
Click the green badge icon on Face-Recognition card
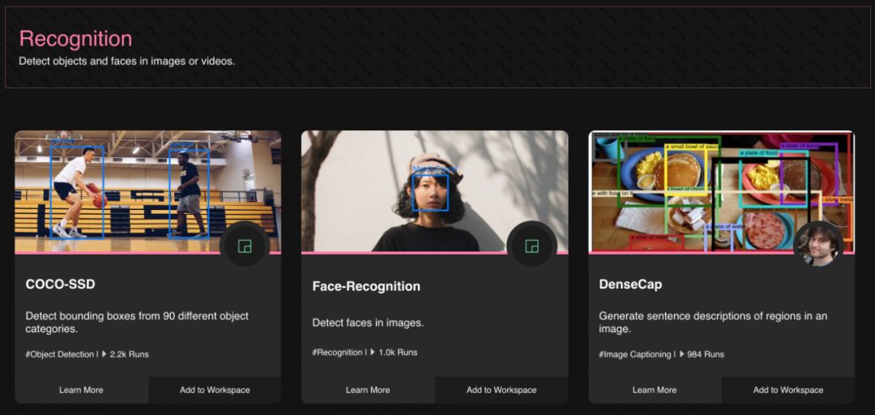(x=531, y=245)
